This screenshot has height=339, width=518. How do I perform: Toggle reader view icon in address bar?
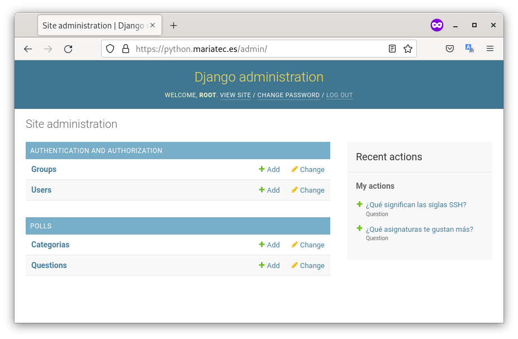tap(392, 49)
